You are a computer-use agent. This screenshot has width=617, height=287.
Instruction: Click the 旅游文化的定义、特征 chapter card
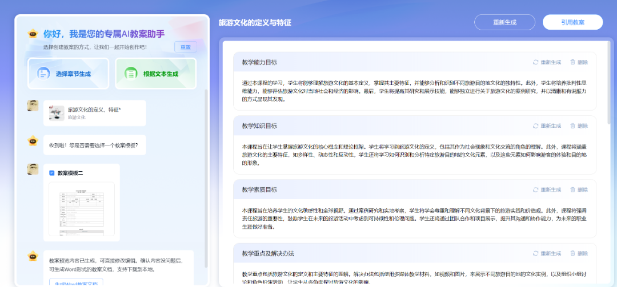(x=94, y=112)
